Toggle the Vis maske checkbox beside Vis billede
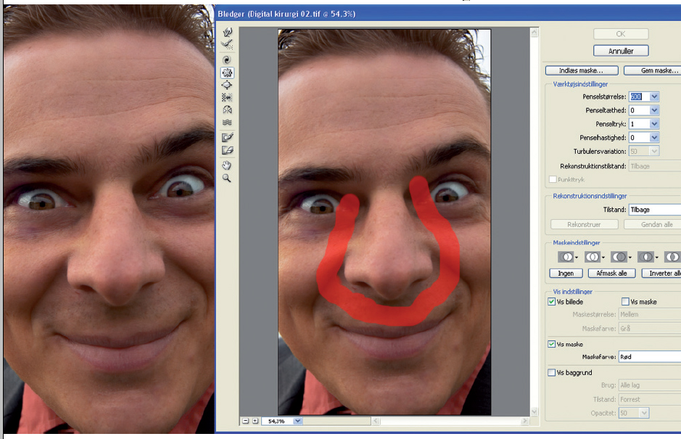 625,302
